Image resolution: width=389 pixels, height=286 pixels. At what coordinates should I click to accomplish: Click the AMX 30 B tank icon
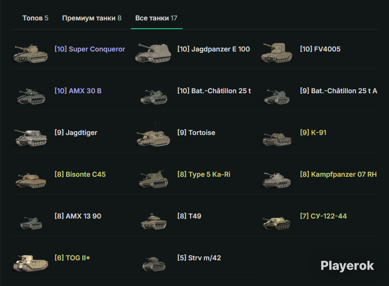coord(31,96)
